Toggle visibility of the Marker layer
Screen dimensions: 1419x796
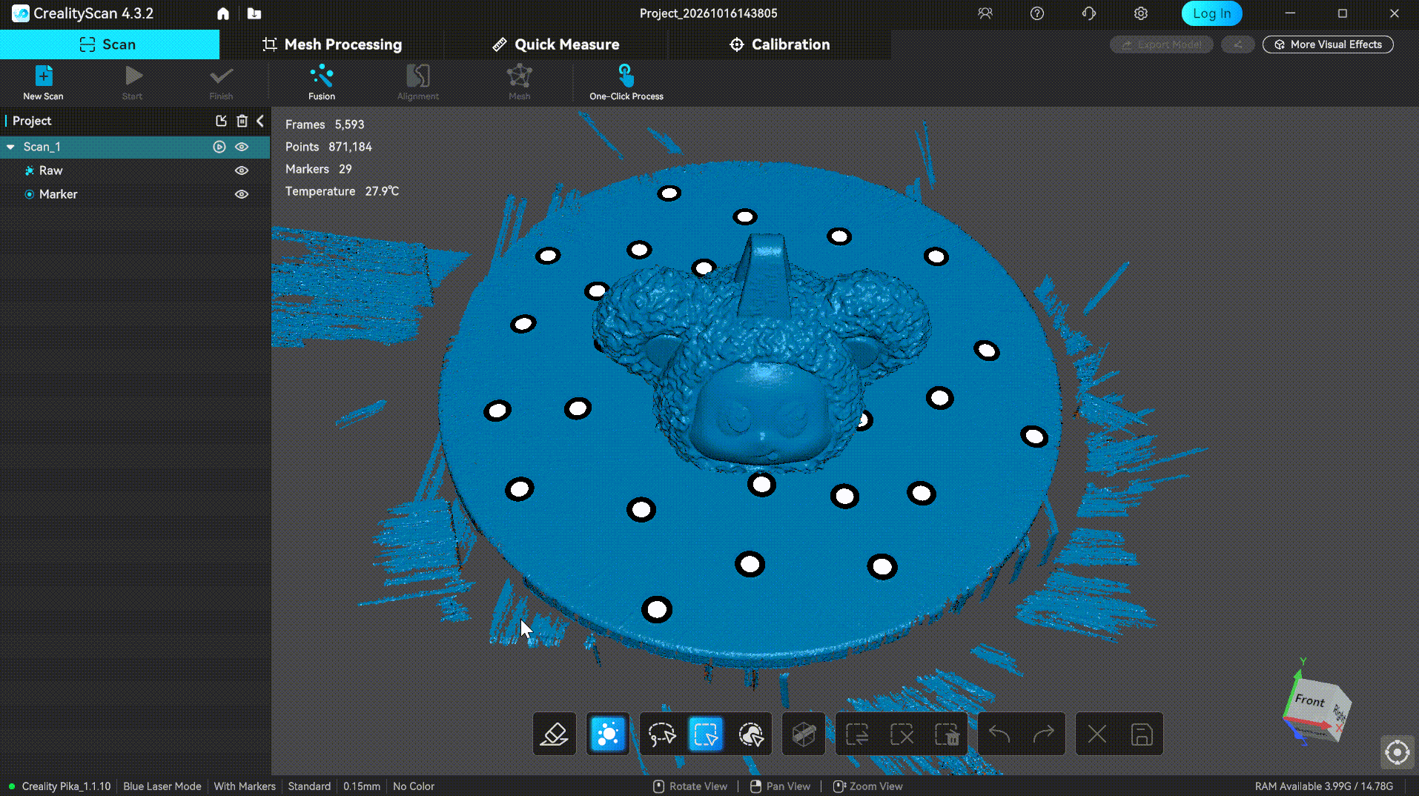coord(242,194)
